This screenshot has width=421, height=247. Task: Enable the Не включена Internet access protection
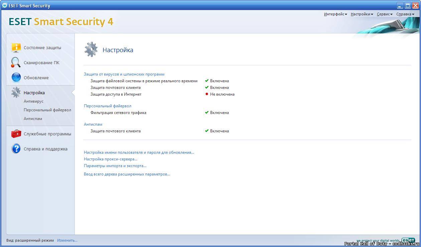(222, 94)
